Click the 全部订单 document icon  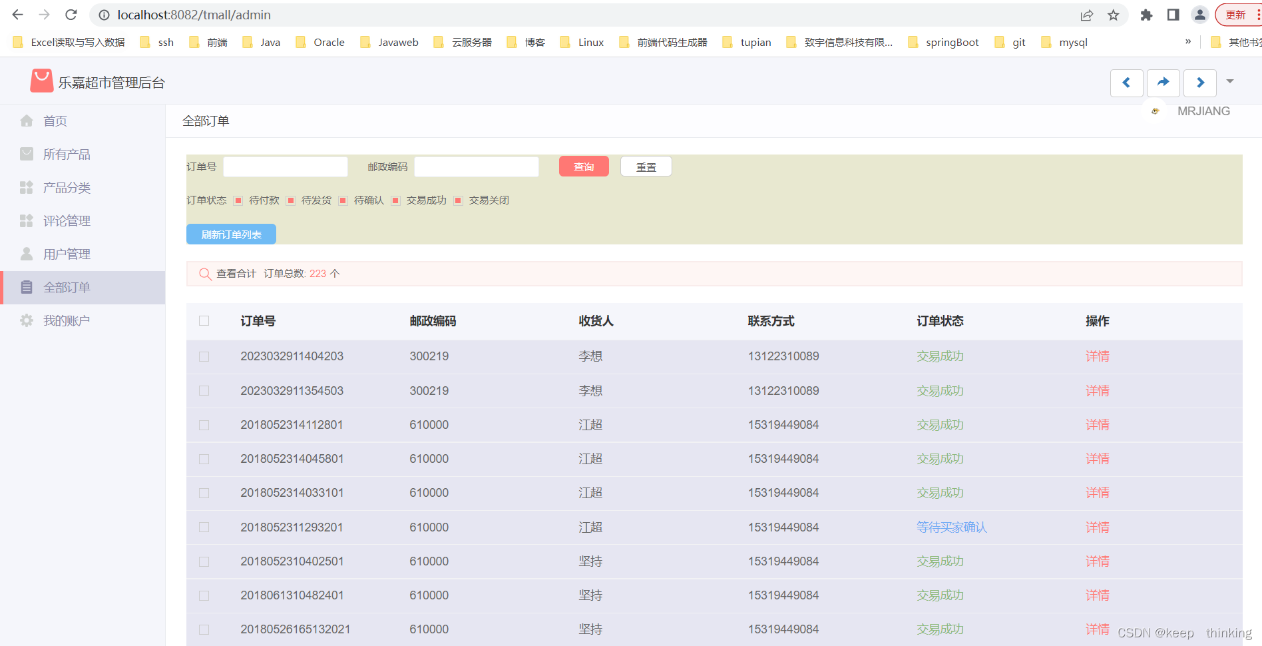(27, 287)
